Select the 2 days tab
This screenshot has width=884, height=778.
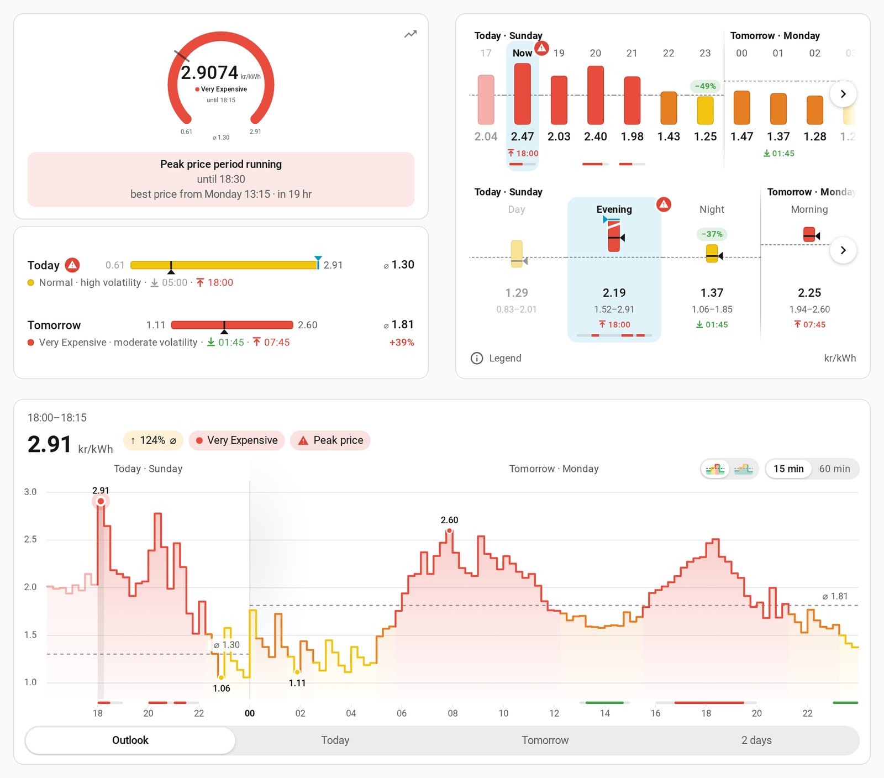[x=756, y=740]
